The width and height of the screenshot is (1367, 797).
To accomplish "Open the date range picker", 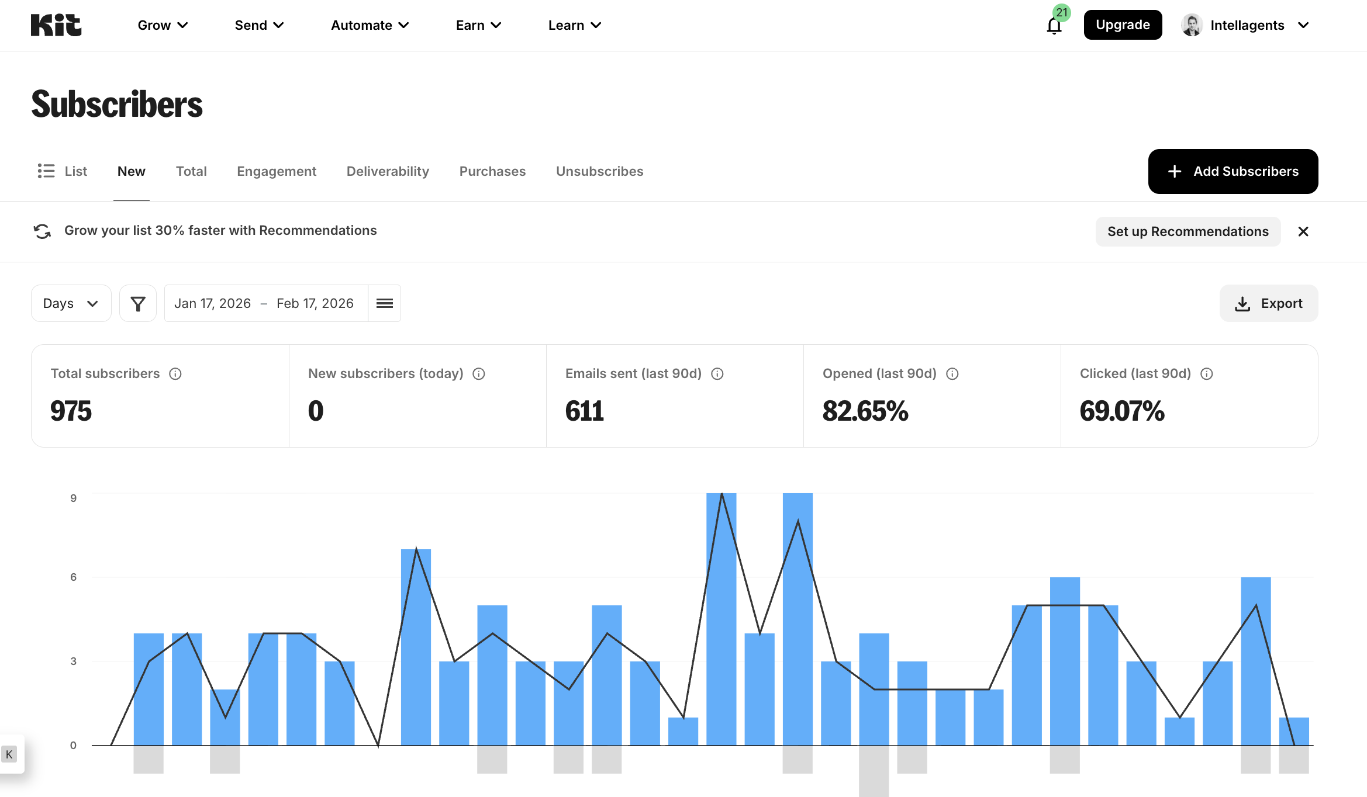I will [265, 303].
